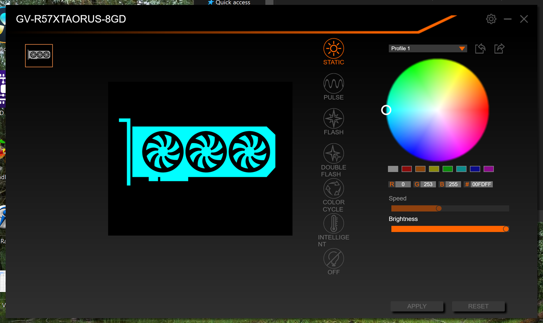Pick the orange color swatch
543x323 pixels.
pos(420,169)
